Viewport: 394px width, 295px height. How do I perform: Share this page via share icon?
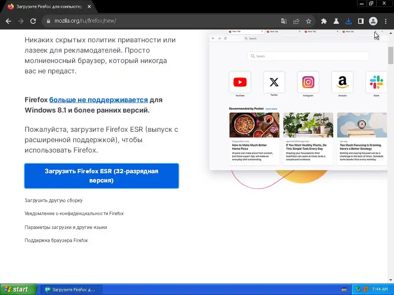point(296,21)
